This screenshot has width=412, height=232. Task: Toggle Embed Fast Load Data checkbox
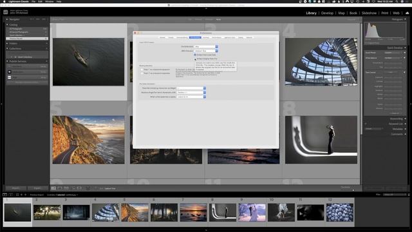point(195,55)
